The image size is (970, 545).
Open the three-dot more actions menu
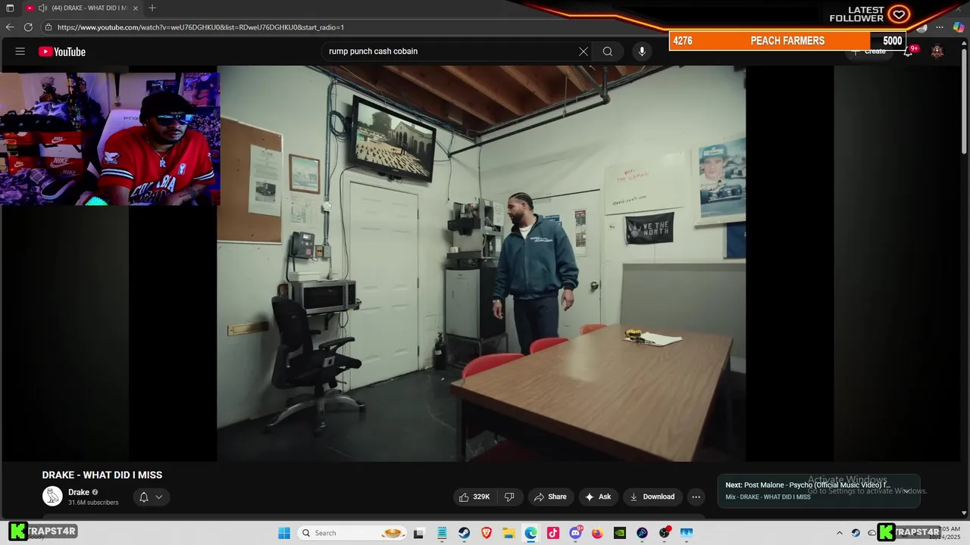pyautogui.click(x=696, y=497)
